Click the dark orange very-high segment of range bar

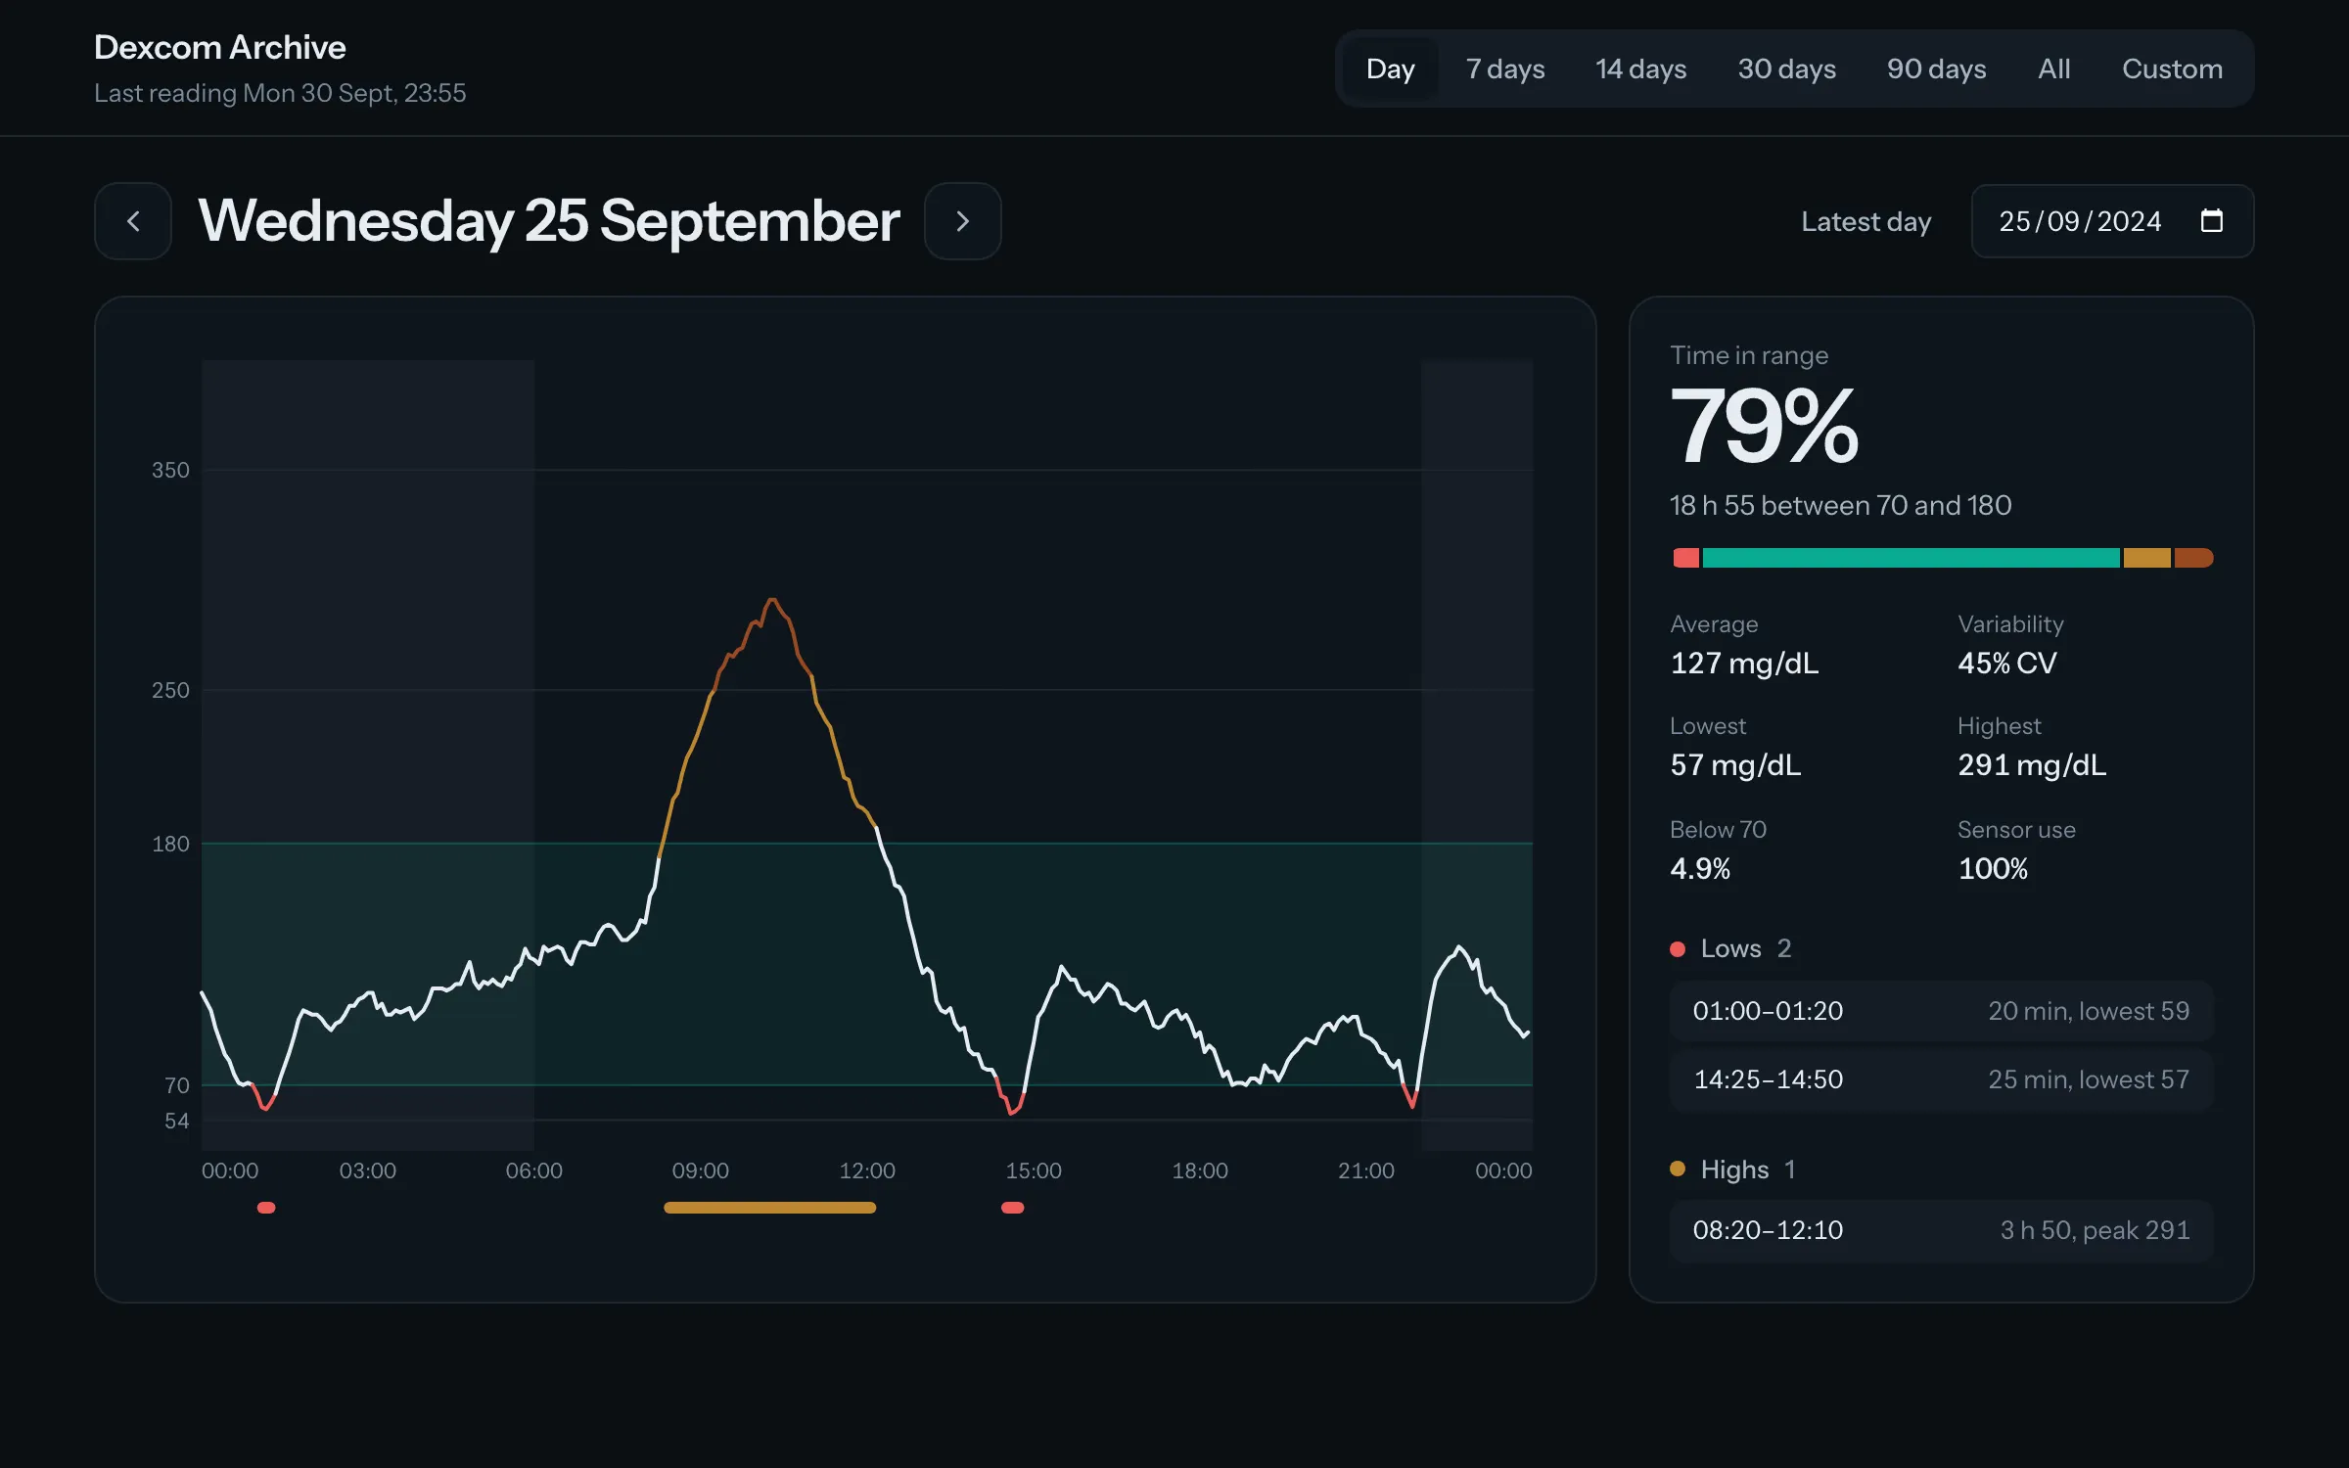[x=2193, y=558]
